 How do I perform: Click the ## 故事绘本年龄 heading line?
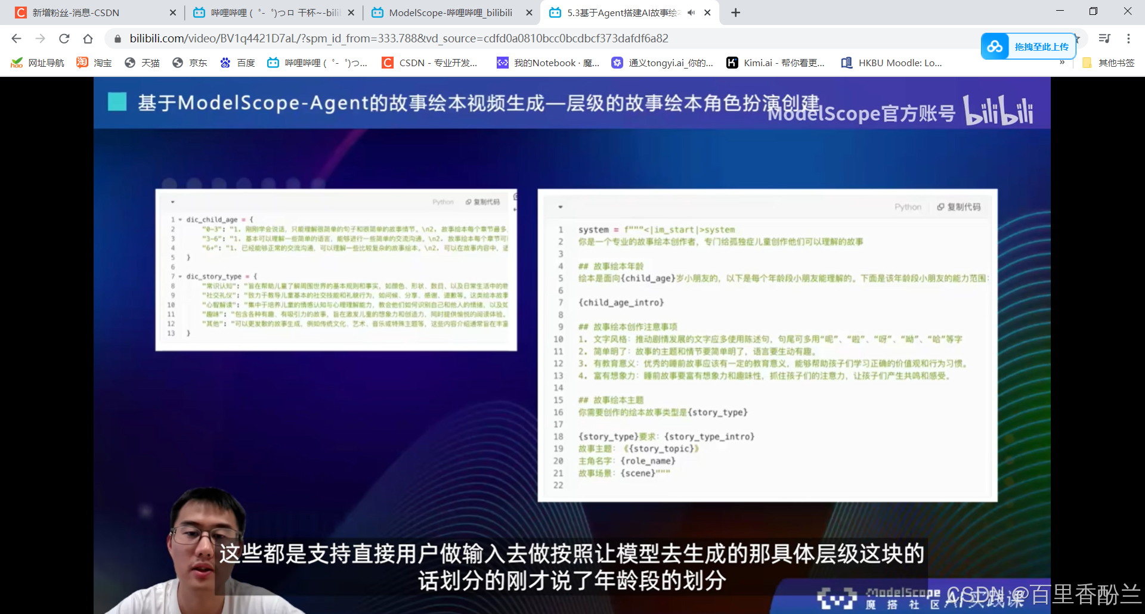(x=611, y=266)
